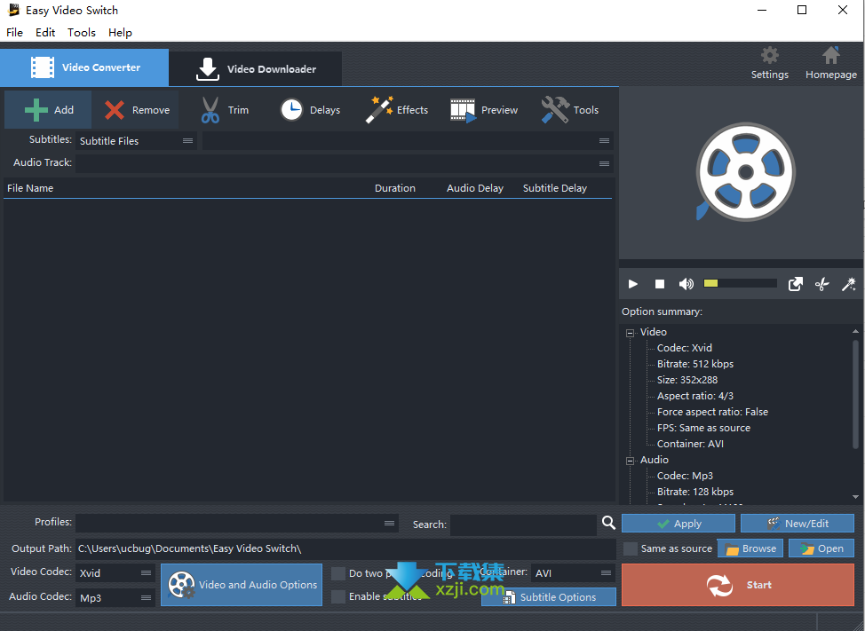Screen dimensions: 865x631
Task: Select the Trim scissors tool
Action: [x=210, y=110]
